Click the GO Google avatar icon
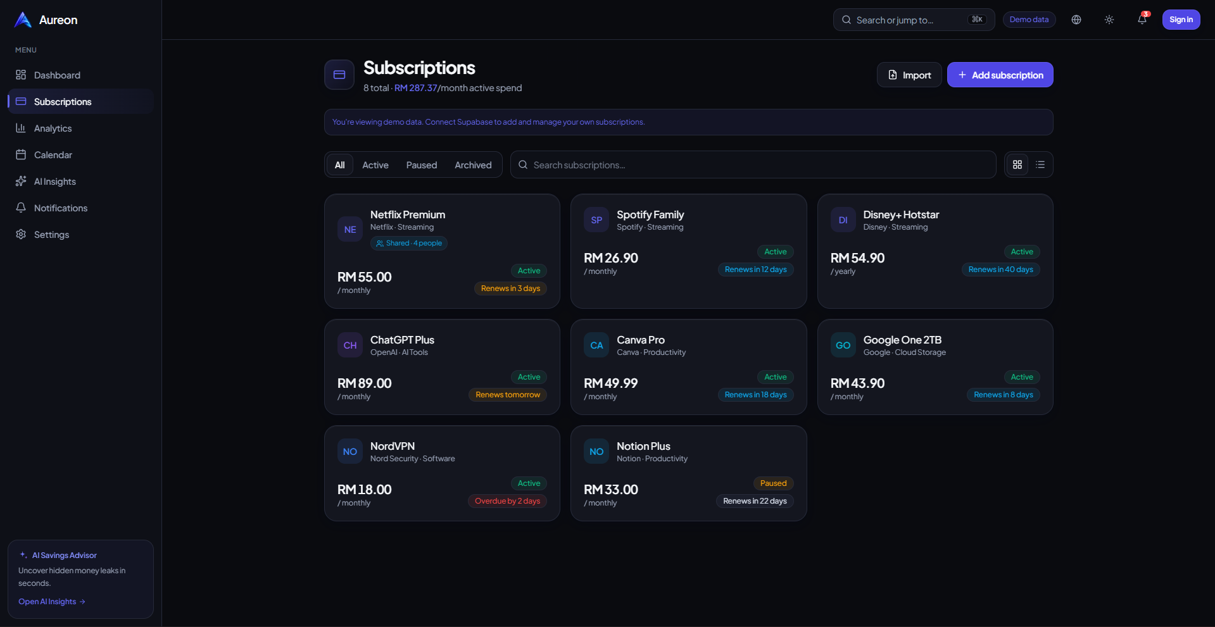1215x627 pixels. click(x=843, y=345)
